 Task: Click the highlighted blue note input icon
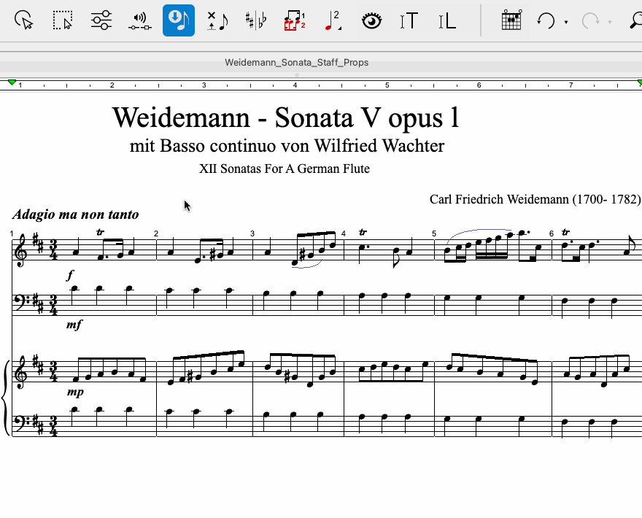[179, 20]
